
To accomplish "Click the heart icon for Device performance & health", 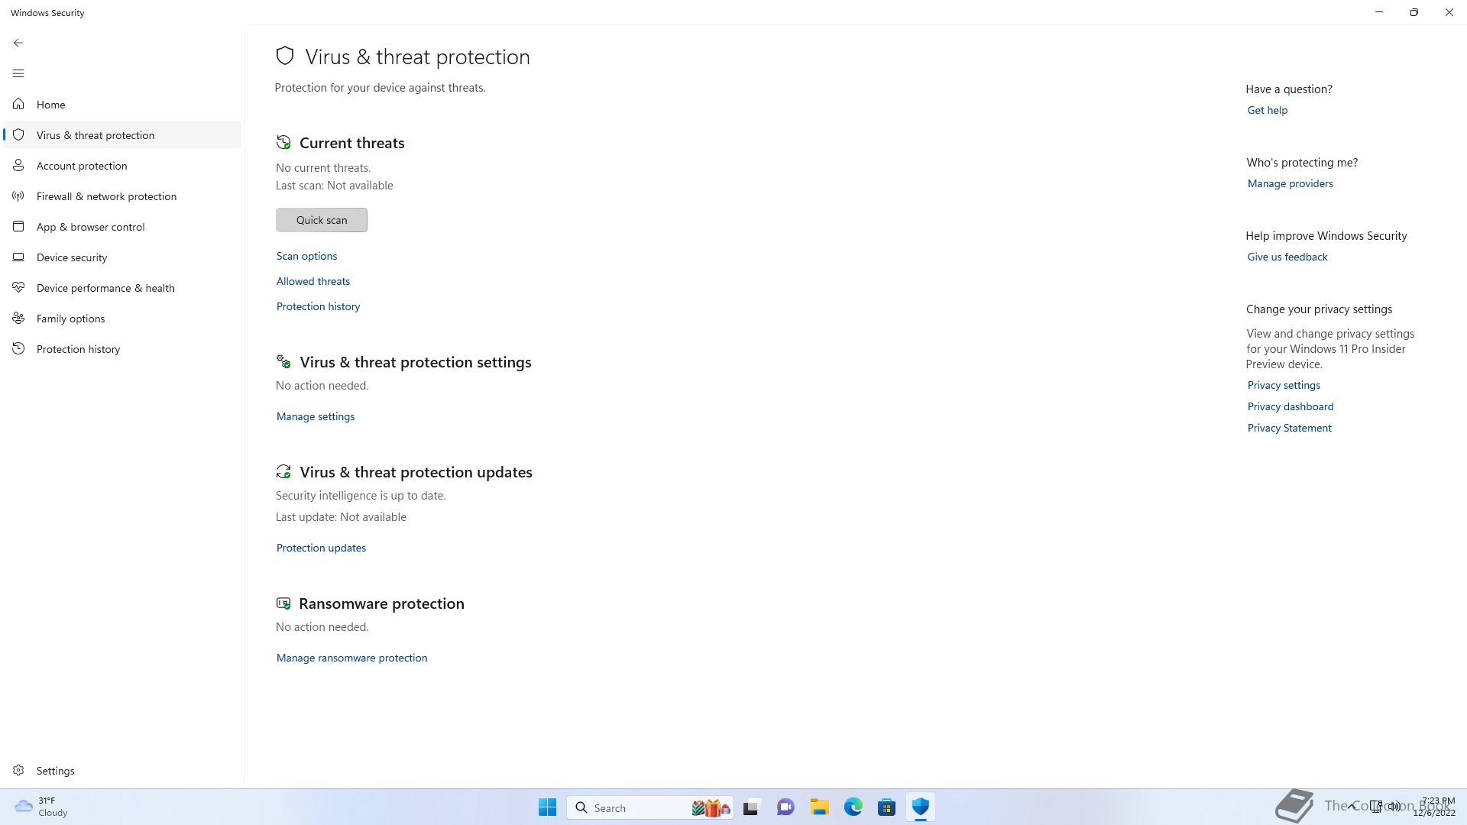I will click(x=18, y=288).
